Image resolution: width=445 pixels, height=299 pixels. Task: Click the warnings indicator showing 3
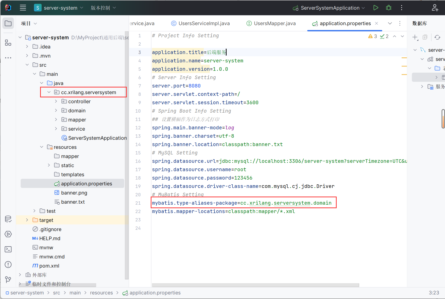pyautogui.click(x=373, y=36)
